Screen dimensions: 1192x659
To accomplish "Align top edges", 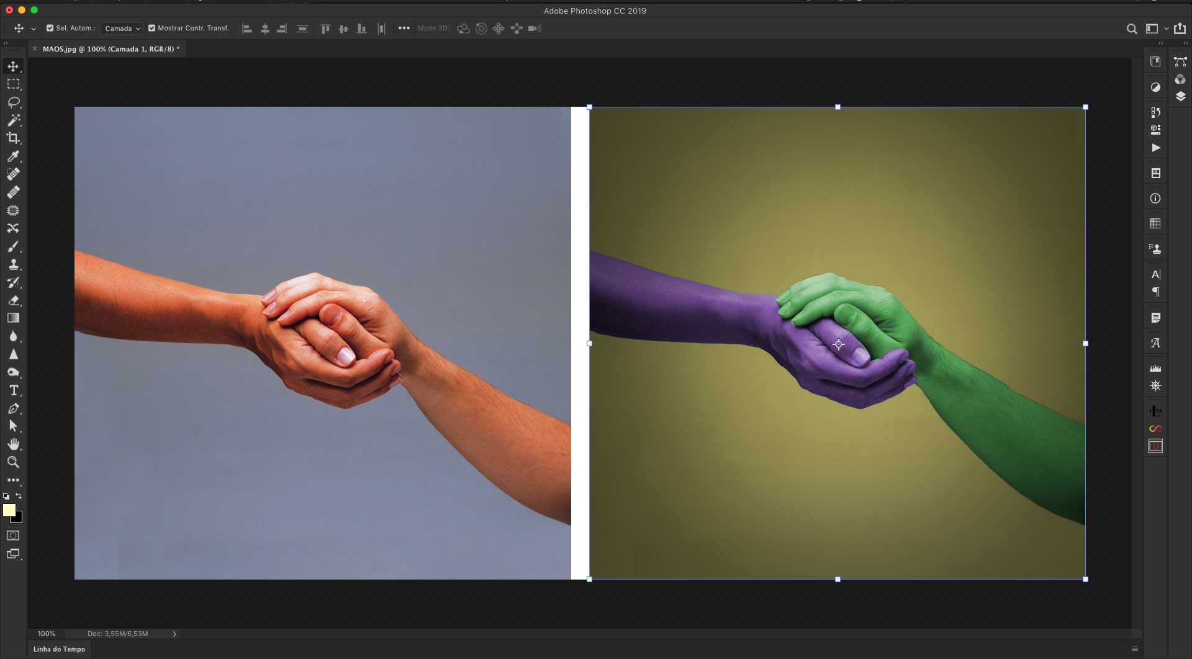I will (325, 29).
